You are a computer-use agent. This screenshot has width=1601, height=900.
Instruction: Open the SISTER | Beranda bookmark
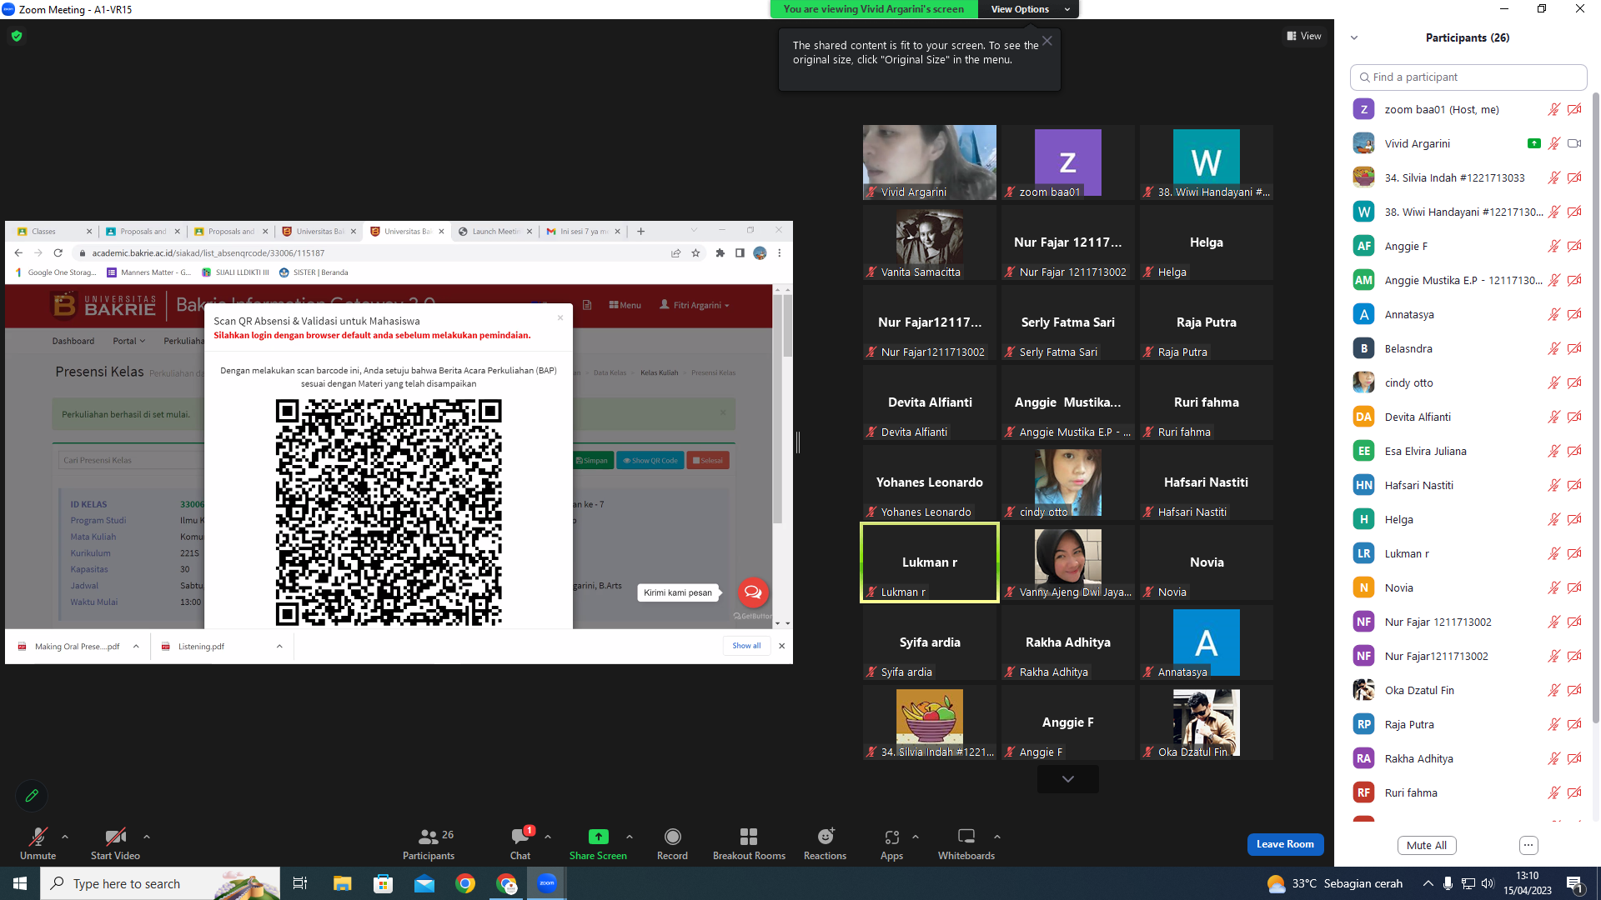pyautogui.click(x=314, y=272)
